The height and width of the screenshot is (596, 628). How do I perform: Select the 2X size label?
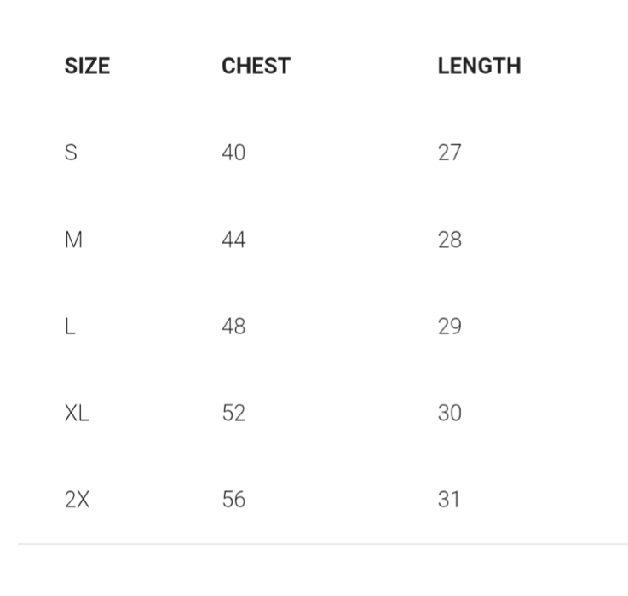77,500
